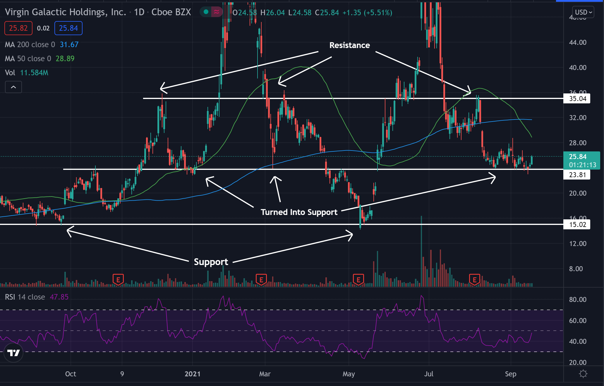Click the Oct date axis label
The height and width of the screenshot is (386, 604).
(x=71, y=374)
